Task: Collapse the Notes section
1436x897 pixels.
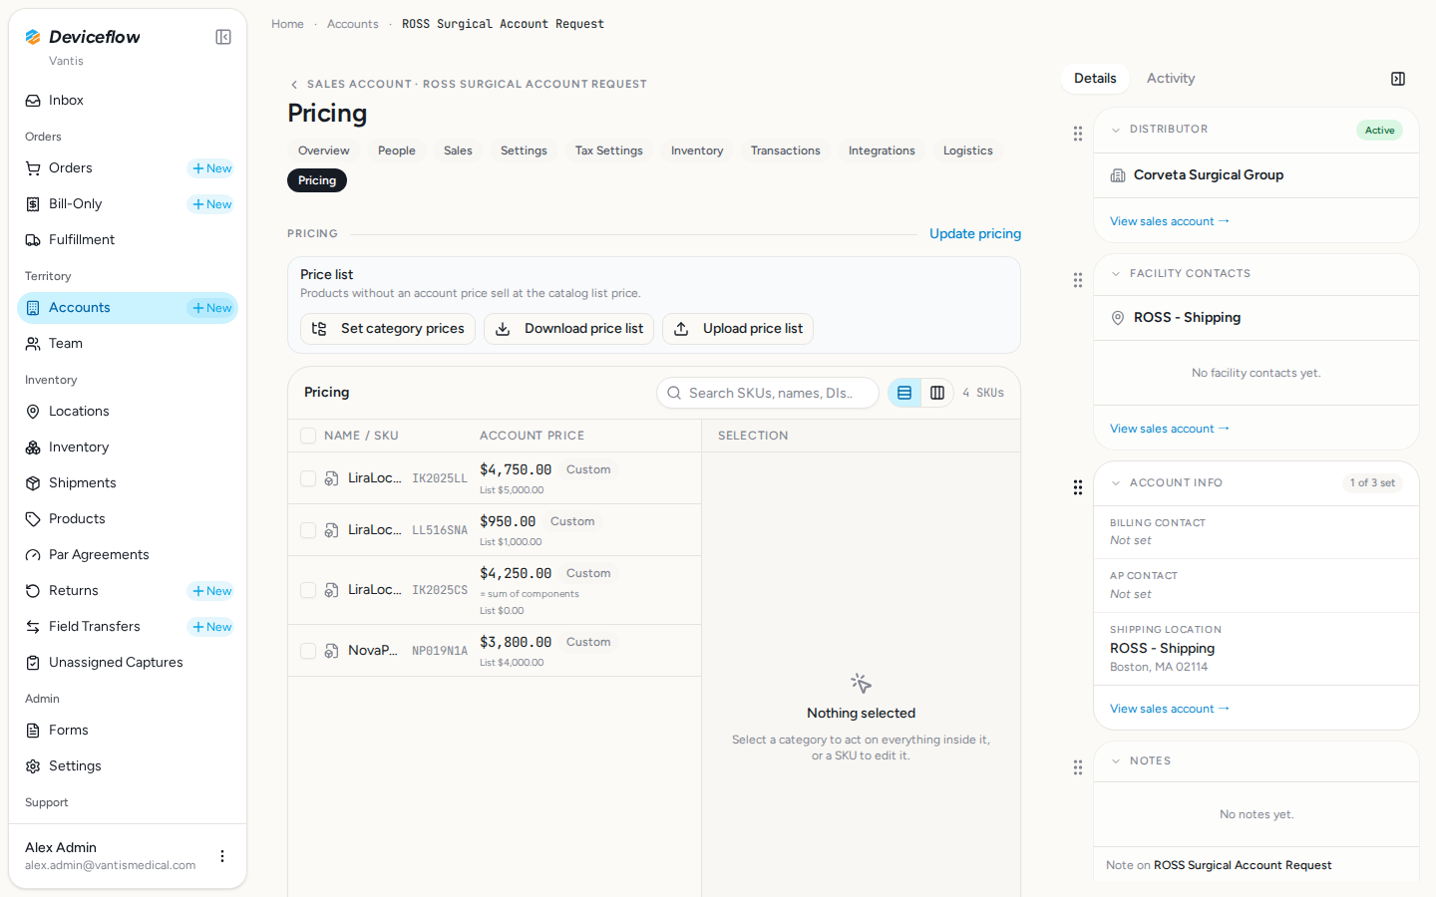Action: pyautogui.click(x=1116, y=761)
